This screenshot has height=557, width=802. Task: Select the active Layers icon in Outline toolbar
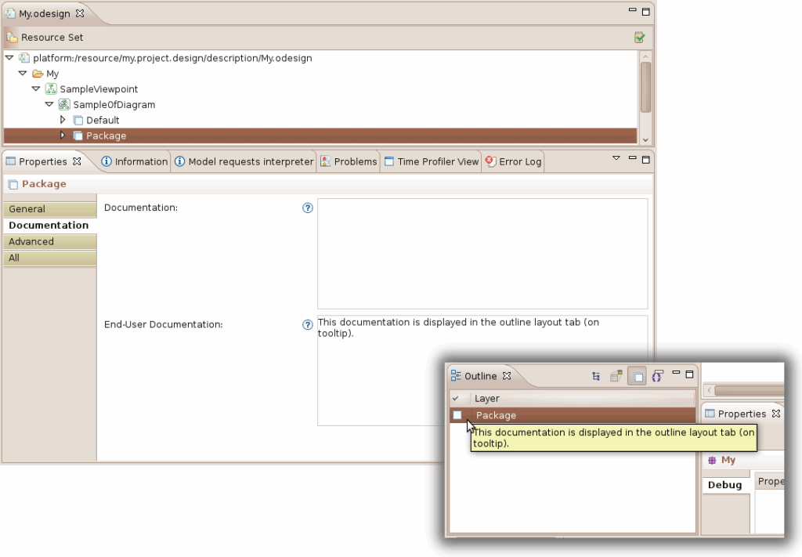click(x=638, y=377)
